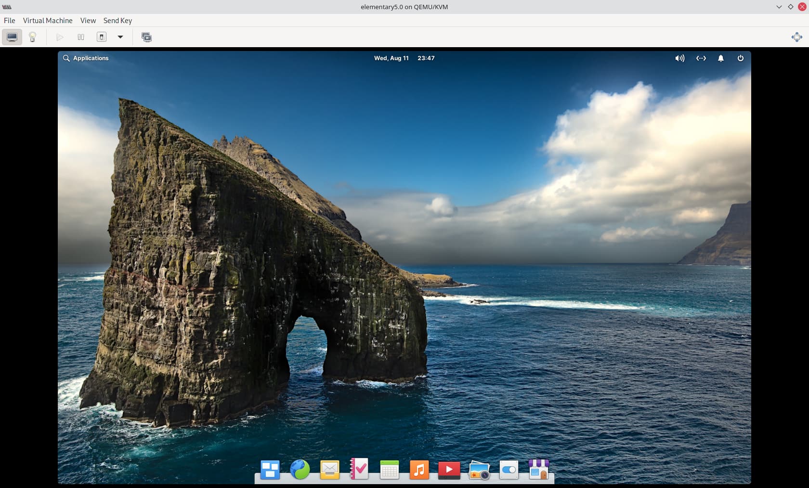This screenshot has height=488, width=809.
Task: Click the Shut Down virtual machine button
Action: (102, 37)
